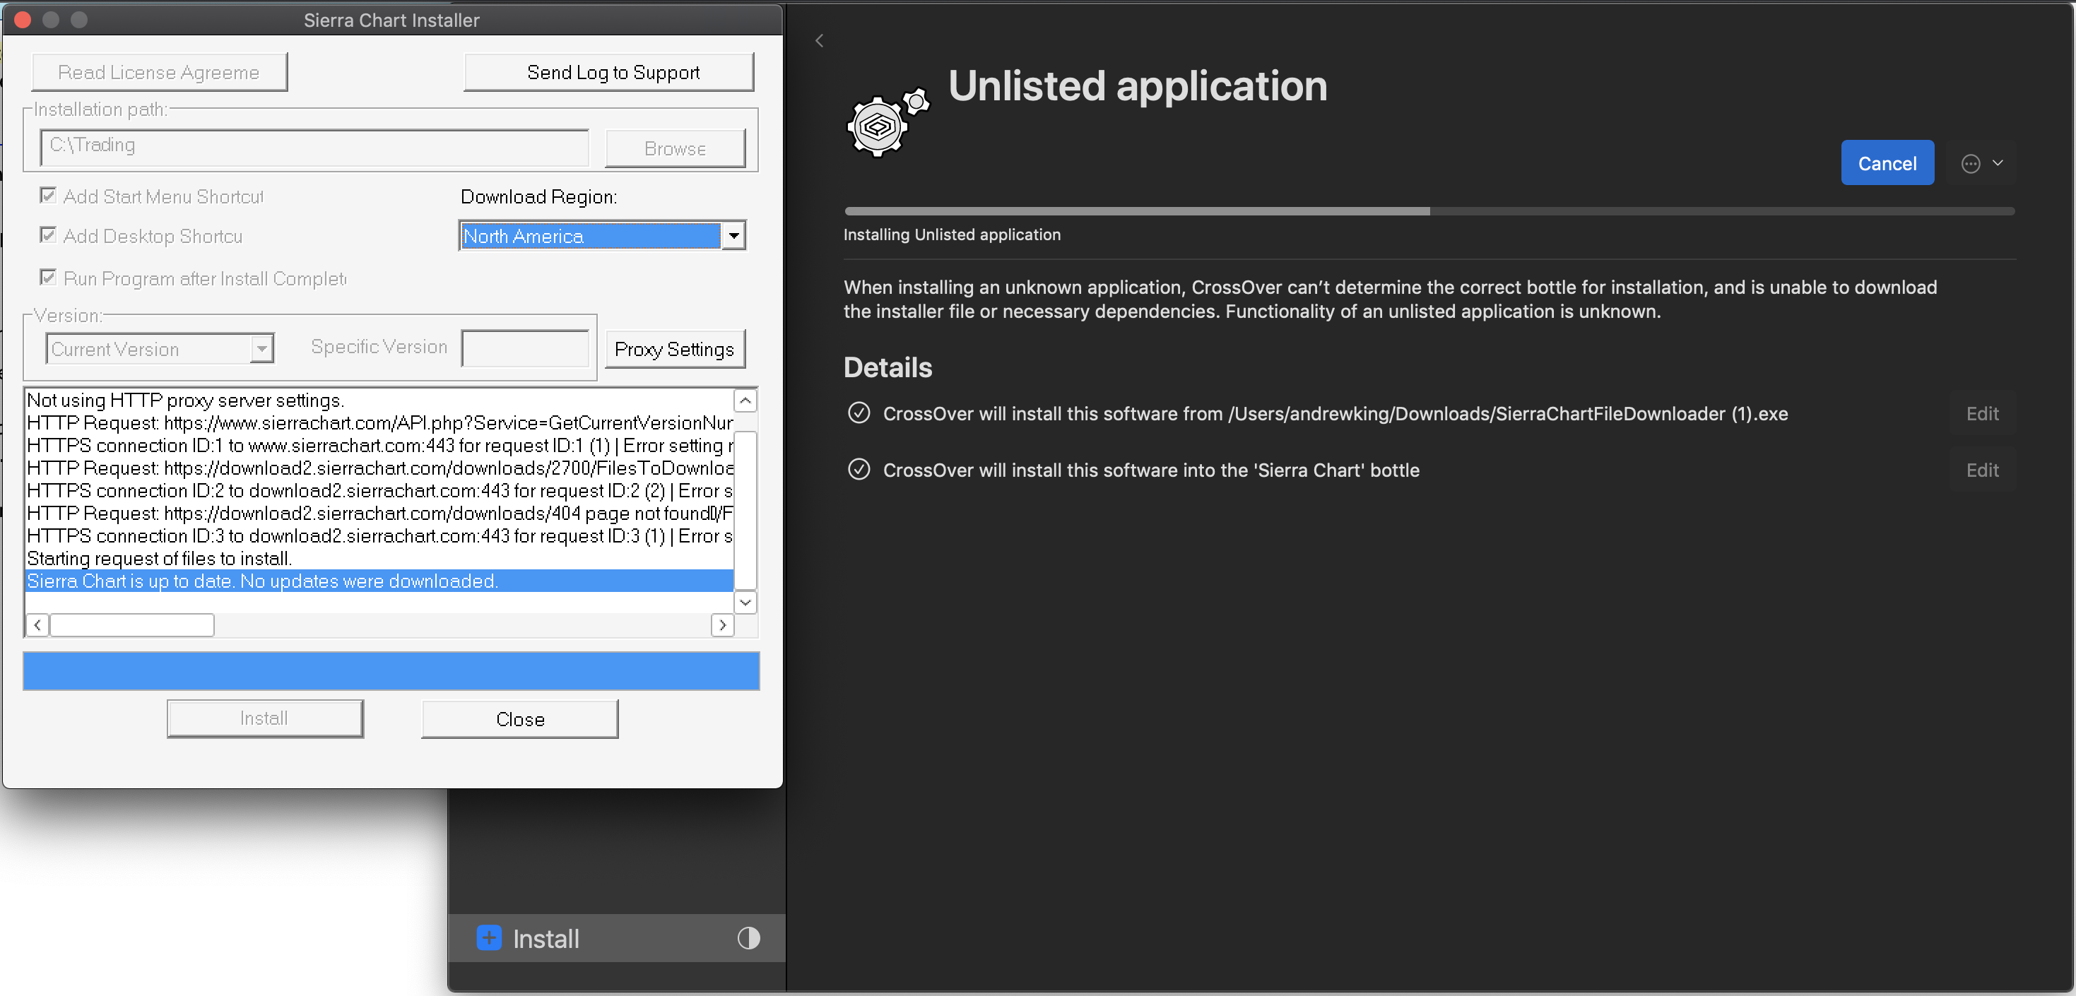Toggle the Add Start Menu Shortcut checkbox
This screenshot has height=996, width=2076.
(48, 196)
